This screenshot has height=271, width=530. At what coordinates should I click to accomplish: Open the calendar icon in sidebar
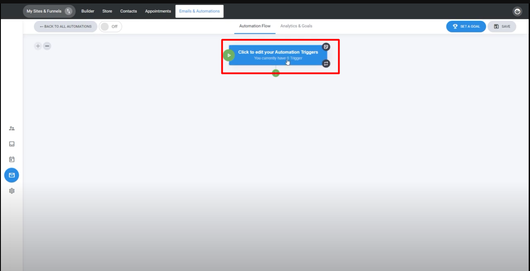pos(12,160)
